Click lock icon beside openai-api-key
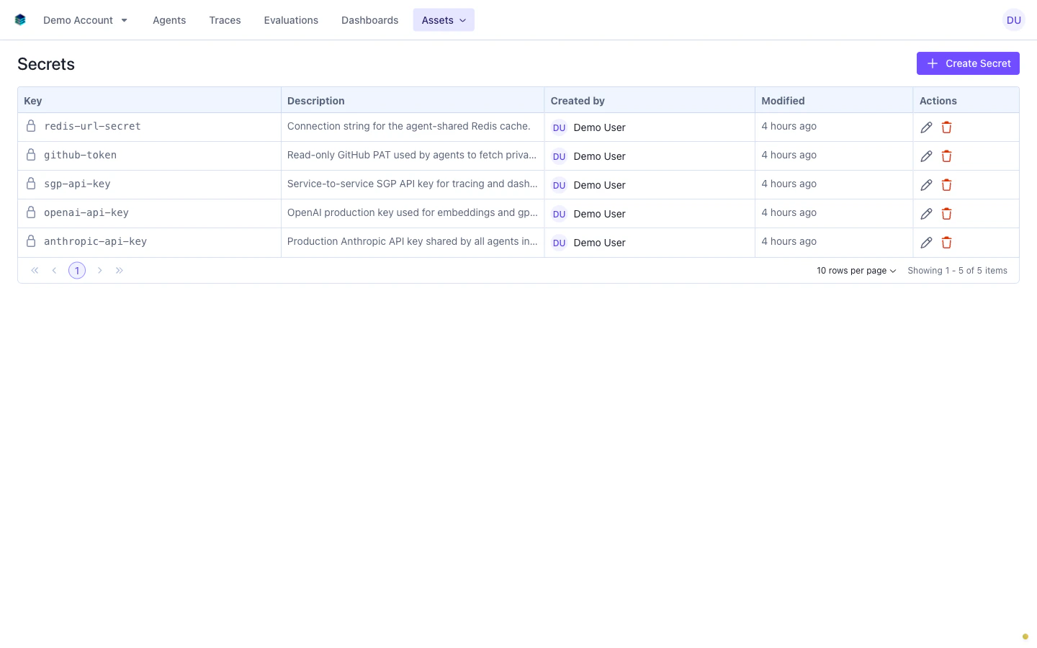This screenshot has width=1037, height=648. tap(31, 212)
